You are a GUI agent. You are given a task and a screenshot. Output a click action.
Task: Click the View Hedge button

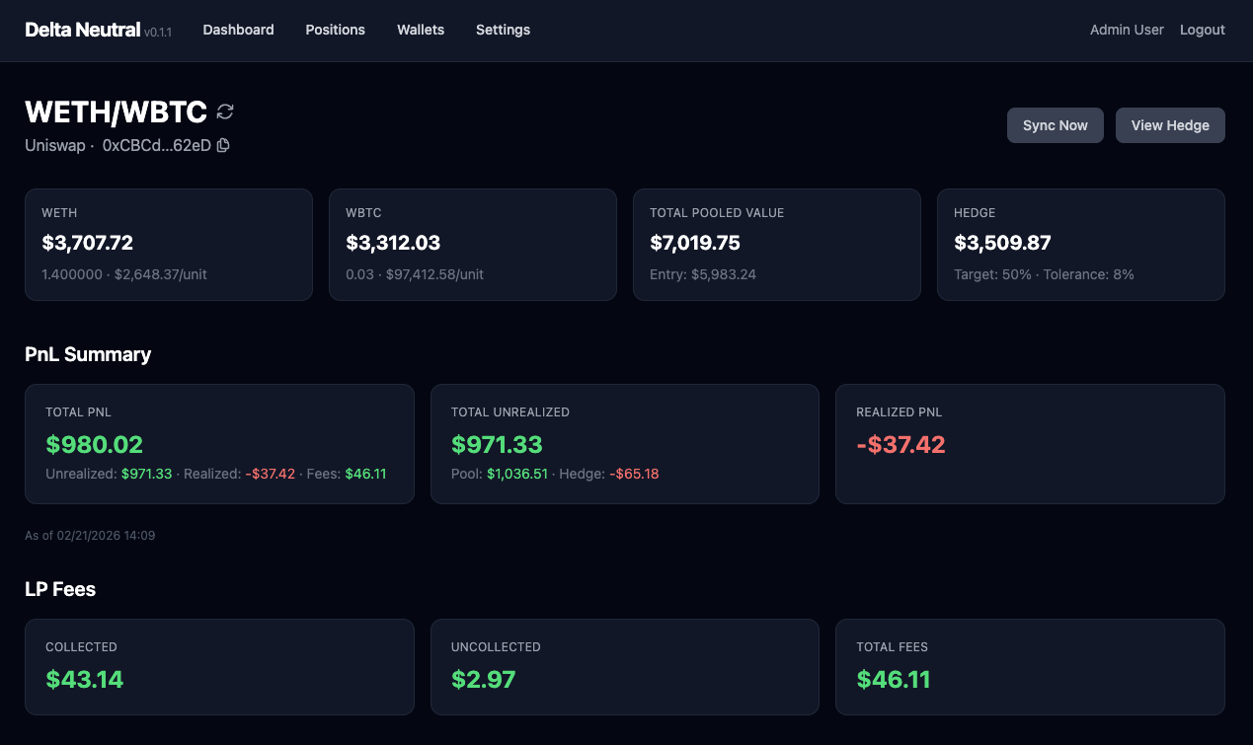[1169, 125]
